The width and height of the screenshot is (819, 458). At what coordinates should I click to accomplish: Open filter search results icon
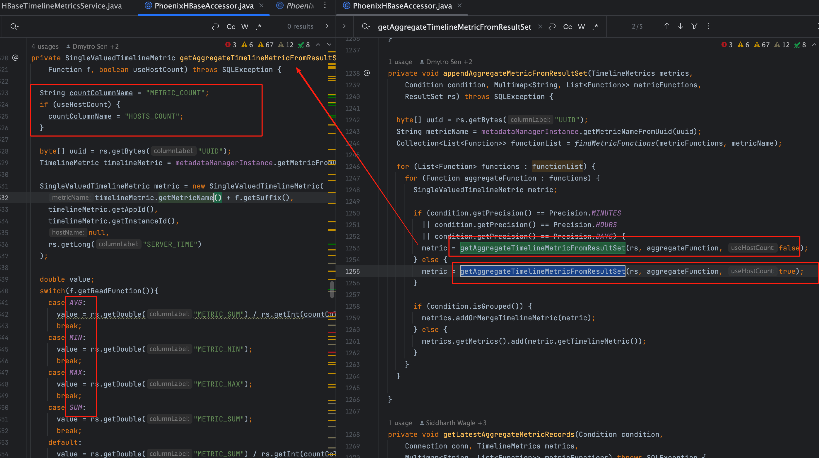point(694,26)
